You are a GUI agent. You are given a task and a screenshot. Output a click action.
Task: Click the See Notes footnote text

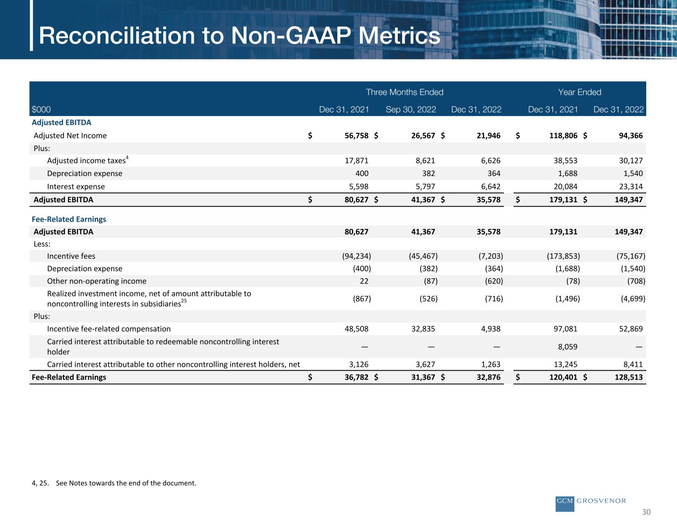(x=126, y=483)
